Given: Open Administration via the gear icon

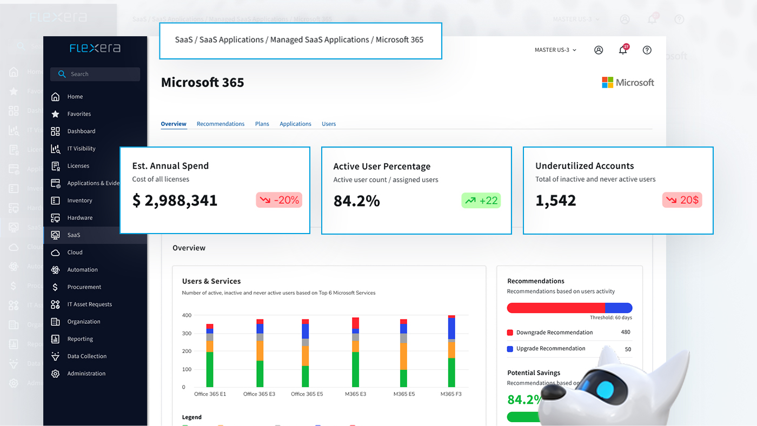Looking at the screenshot, I should pos(55,374).
